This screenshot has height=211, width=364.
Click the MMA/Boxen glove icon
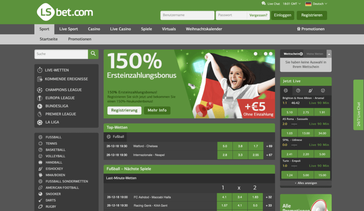click(x=41, y=175)
